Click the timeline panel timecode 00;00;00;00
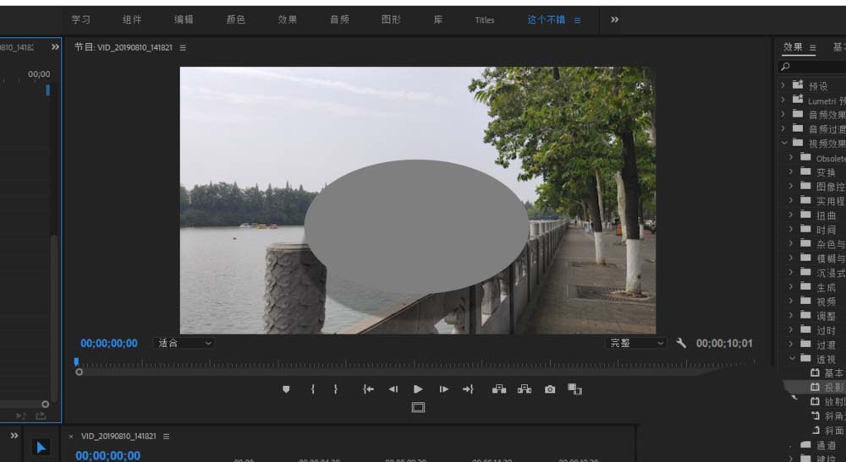The image size is (846, 462). [108, 455]
